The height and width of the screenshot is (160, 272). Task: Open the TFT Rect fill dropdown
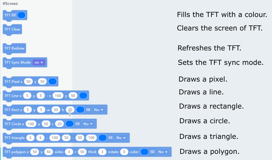pyautogui.click(x=99, y=110)
